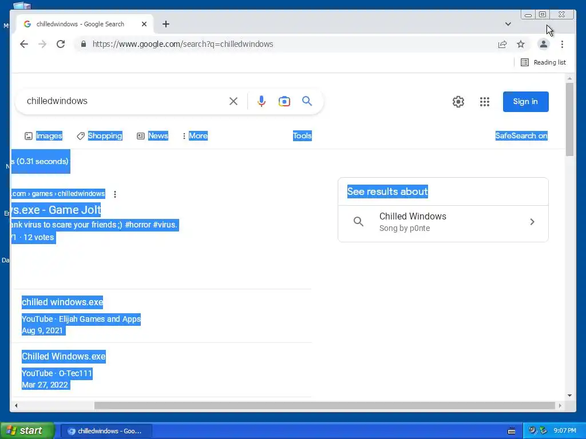Switch to the News results tab
The width and height of the screenshot is (586, 439).
(x=152, y=136)
